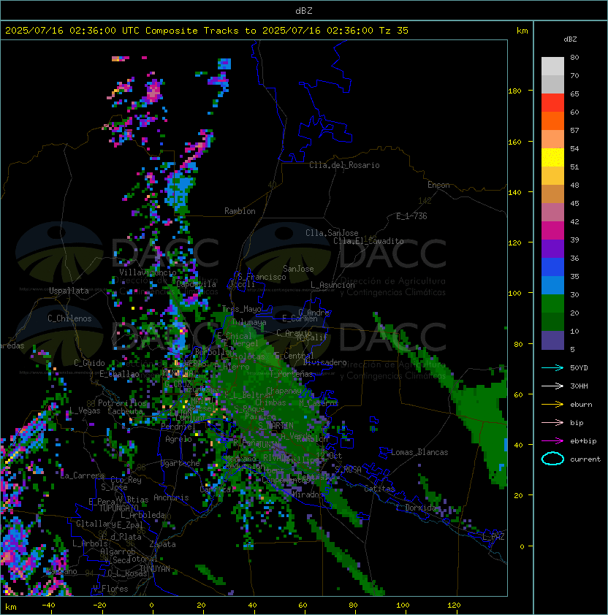Click the 'L_Asuncion' map label
The image size is (608, 615).
tap(332, 285)
